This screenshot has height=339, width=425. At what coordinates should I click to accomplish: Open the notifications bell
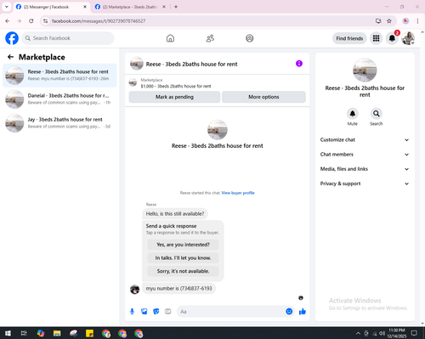coord(392,38)
